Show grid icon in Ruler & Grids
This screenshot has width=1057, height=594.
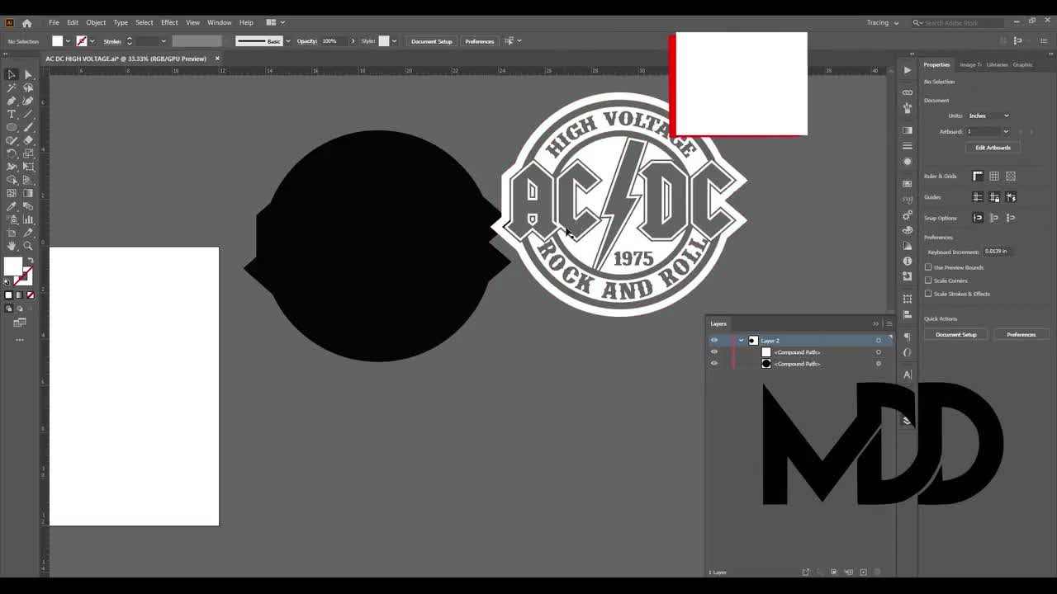(x=994, y=176)
